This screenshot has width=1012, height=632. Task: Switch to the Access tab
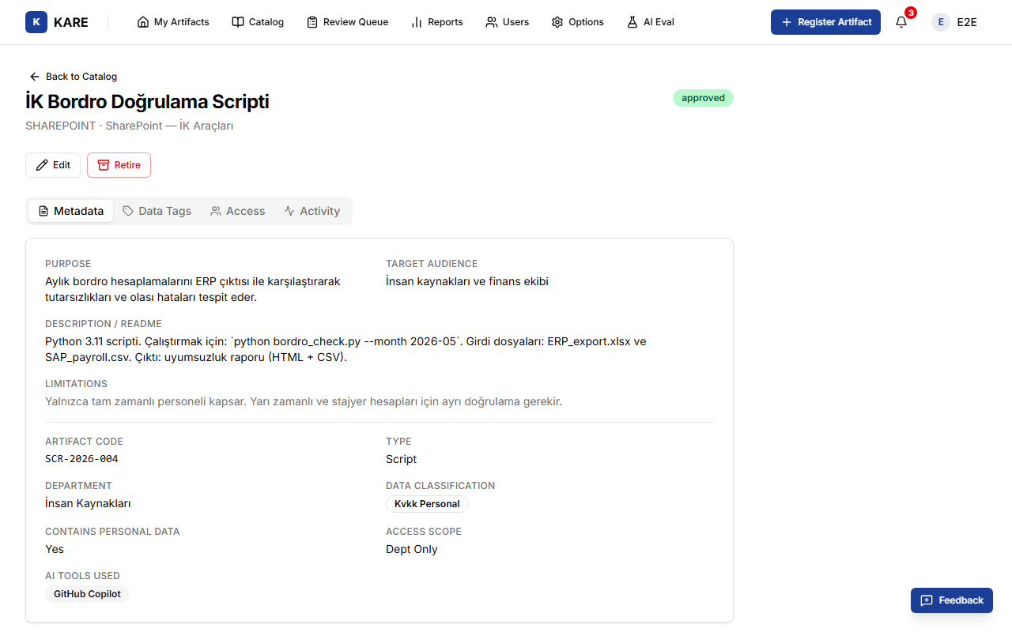[237, 211]
